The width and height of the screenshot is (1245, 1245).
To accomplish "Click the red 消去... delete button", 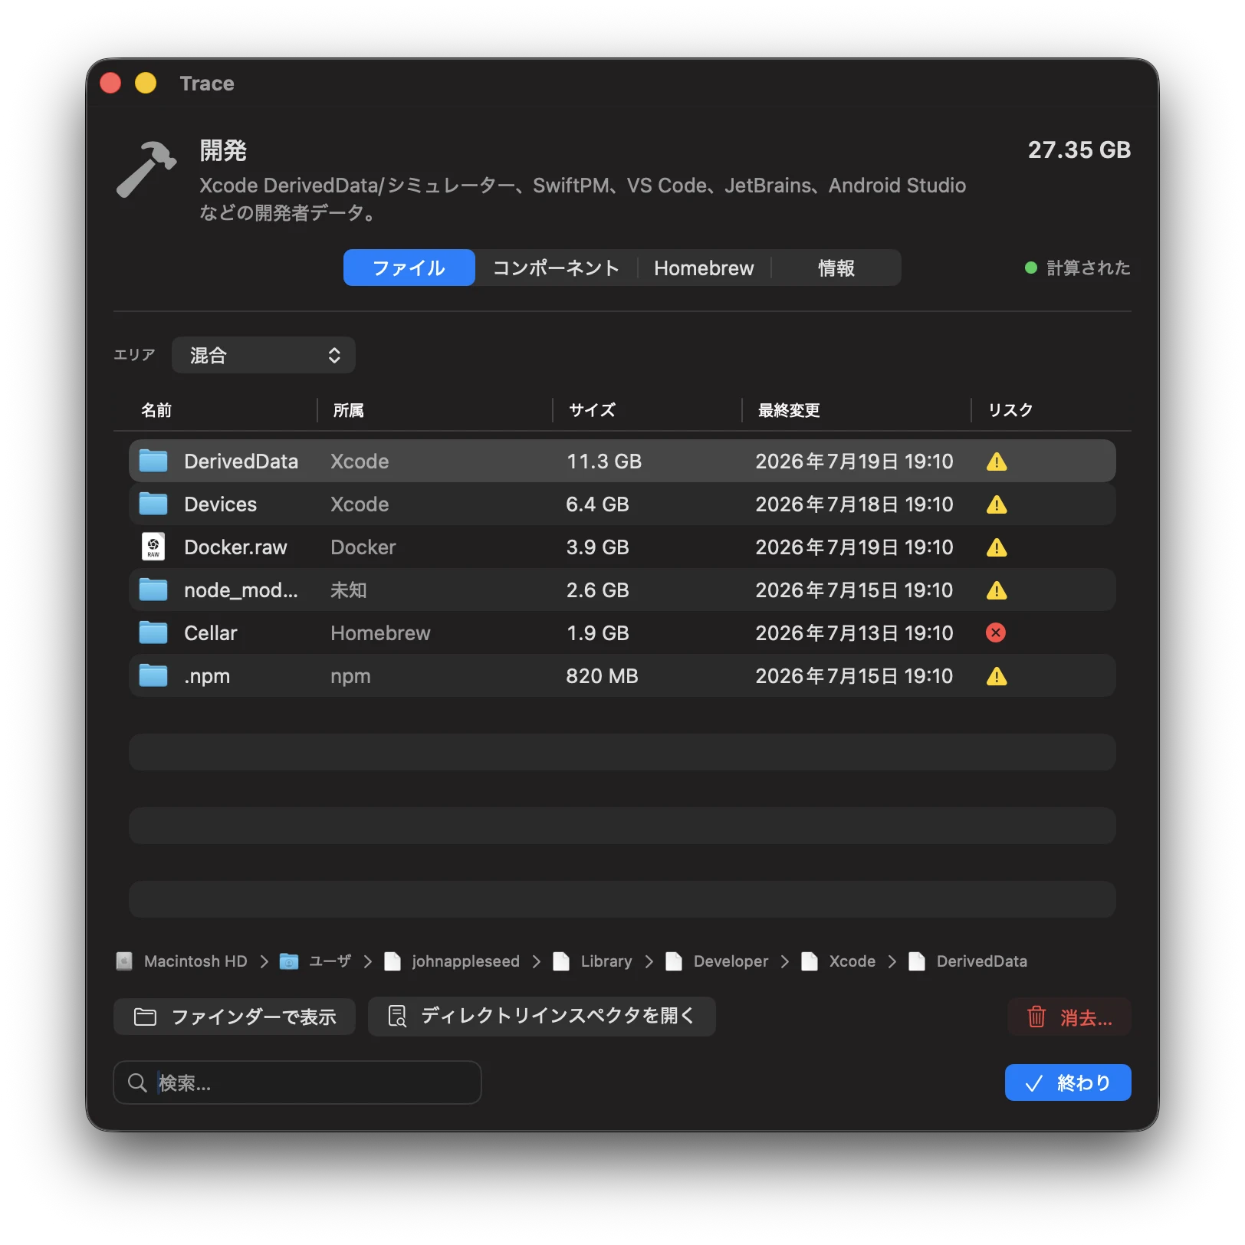I will (x=1069, y=1017).
